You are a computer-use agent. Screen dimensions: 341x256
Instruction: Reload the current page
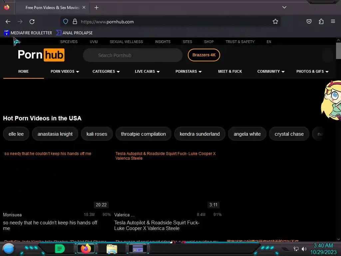32,22
